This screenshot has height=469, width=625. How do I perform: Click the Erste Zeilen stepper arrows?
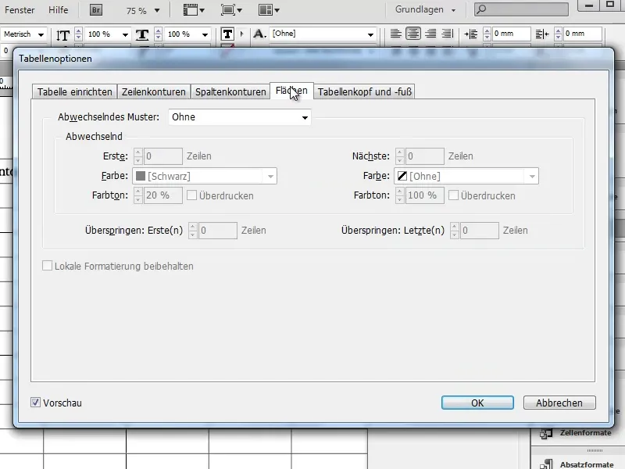[x=138, y=156]
